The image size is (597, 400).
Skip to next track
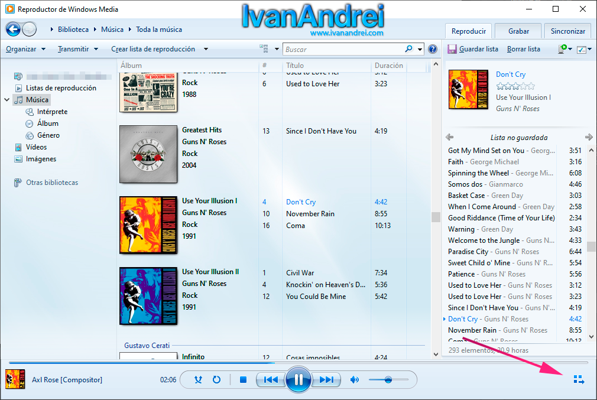[326, 379]
